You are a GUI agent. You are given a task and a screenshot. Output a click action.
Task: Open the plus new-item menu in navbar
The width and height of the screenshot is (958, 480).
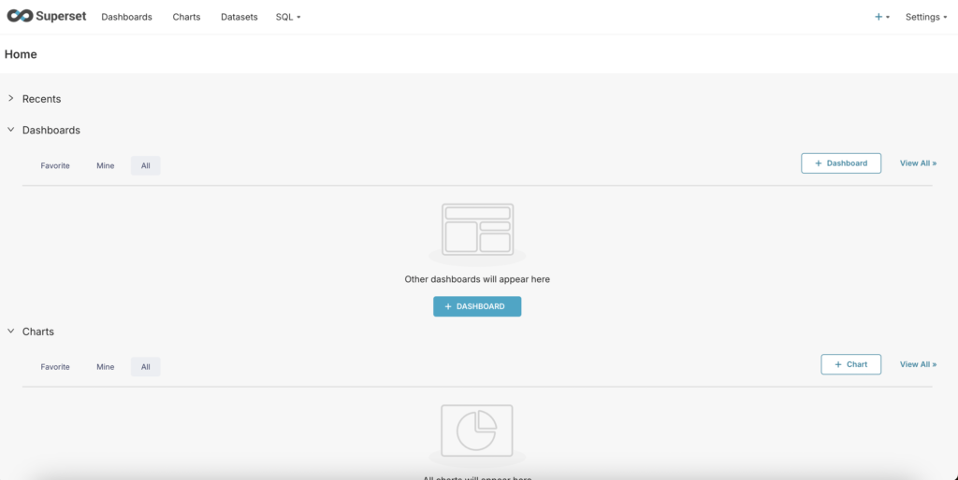click(x=881, y=17)
